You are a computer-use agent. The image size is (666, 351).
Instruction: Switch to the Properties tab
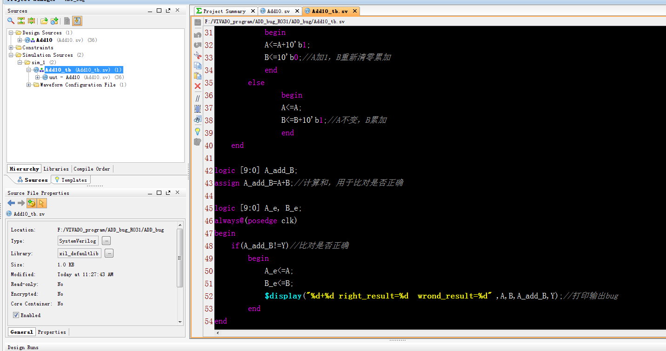(x=52, y=332)
